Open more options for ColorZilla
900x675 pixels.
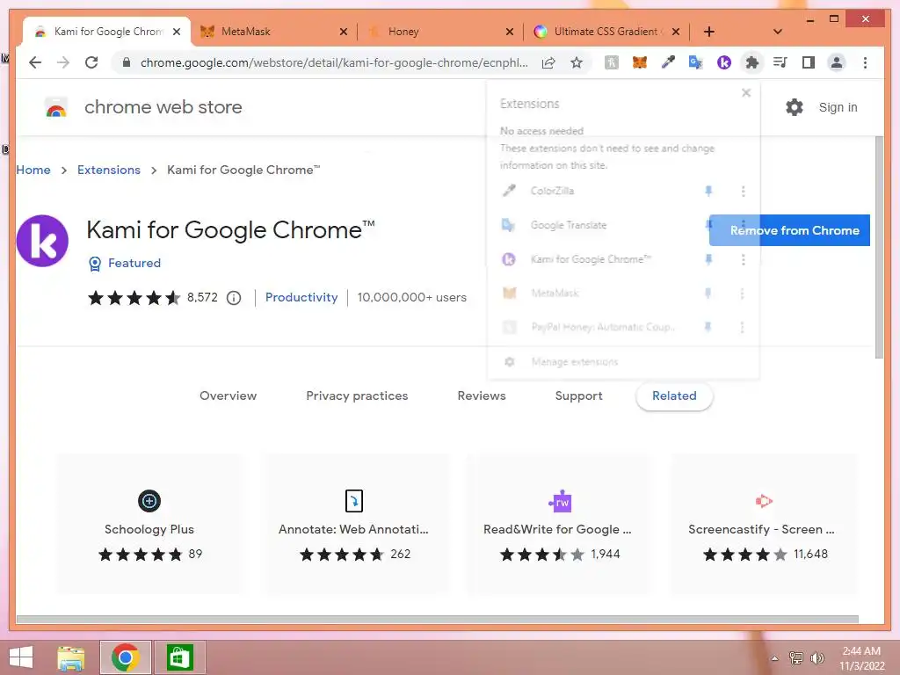(x=743, y=191)
